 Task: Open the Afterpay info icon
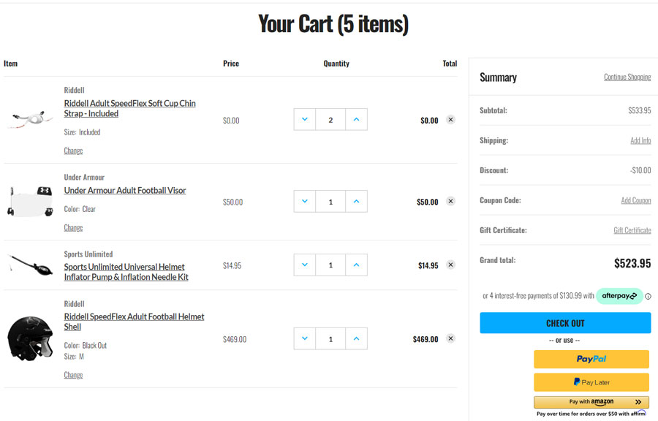coord(648,297)
